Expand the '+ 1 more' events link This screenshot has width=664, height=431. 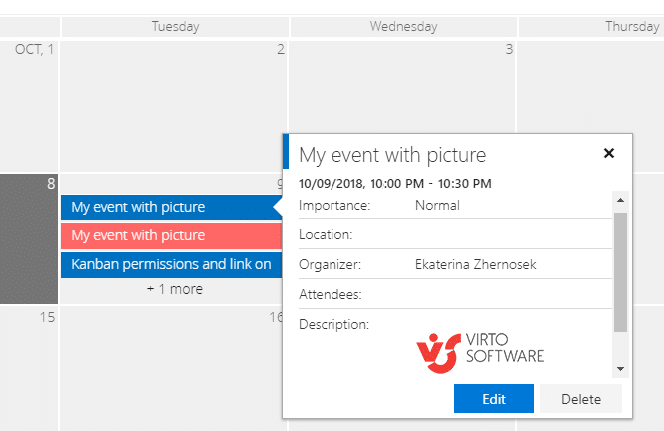175,289
